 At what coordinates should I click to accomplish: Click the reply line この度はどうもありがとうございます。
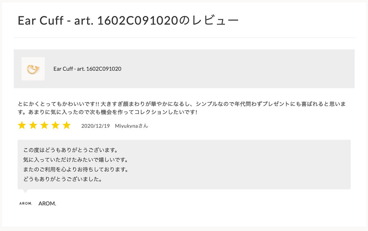click(x=70, y=150)
